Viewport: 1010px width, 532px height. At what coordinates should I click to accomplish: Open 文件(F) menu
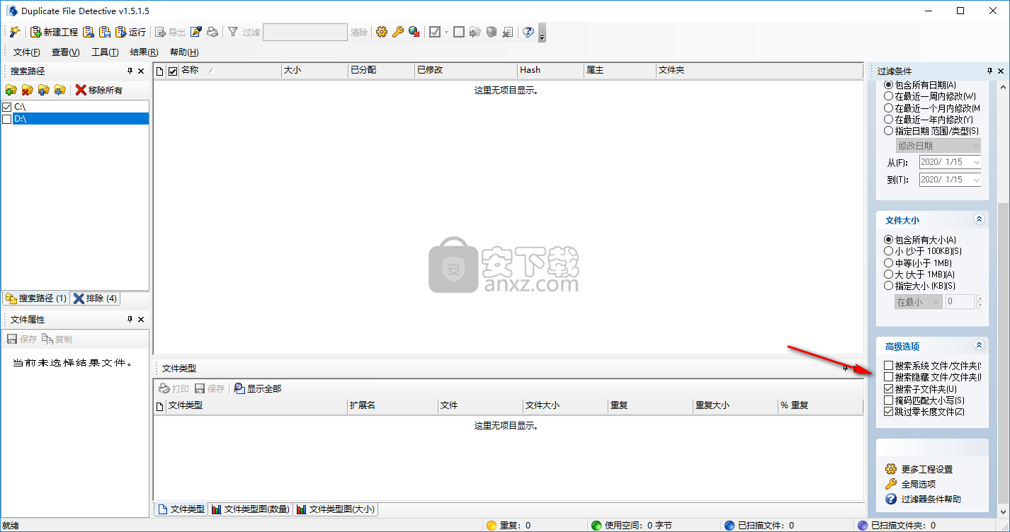pyautogui.click(x=27, y=52)
